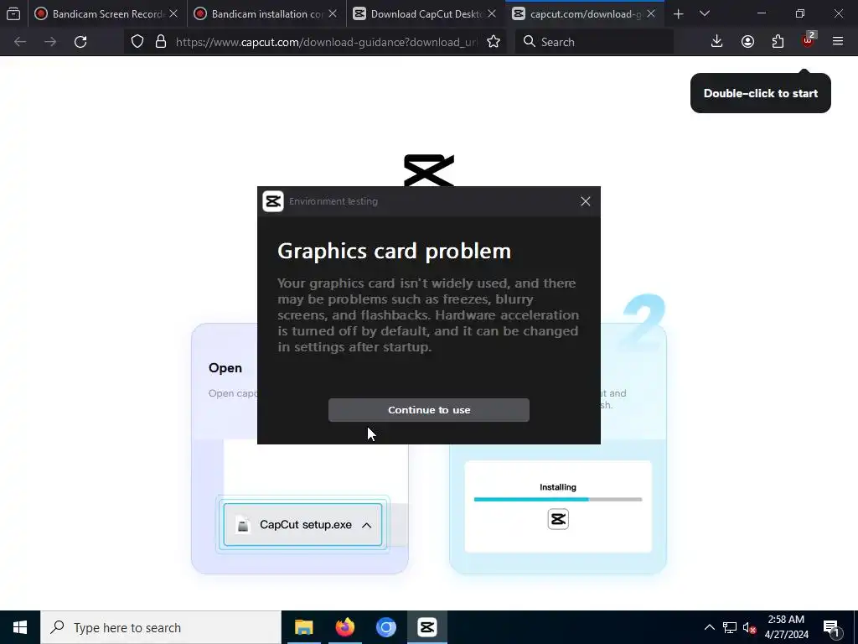Open a new browser tab
This screenshot has height=644, width=858.
tap(679, 13)
